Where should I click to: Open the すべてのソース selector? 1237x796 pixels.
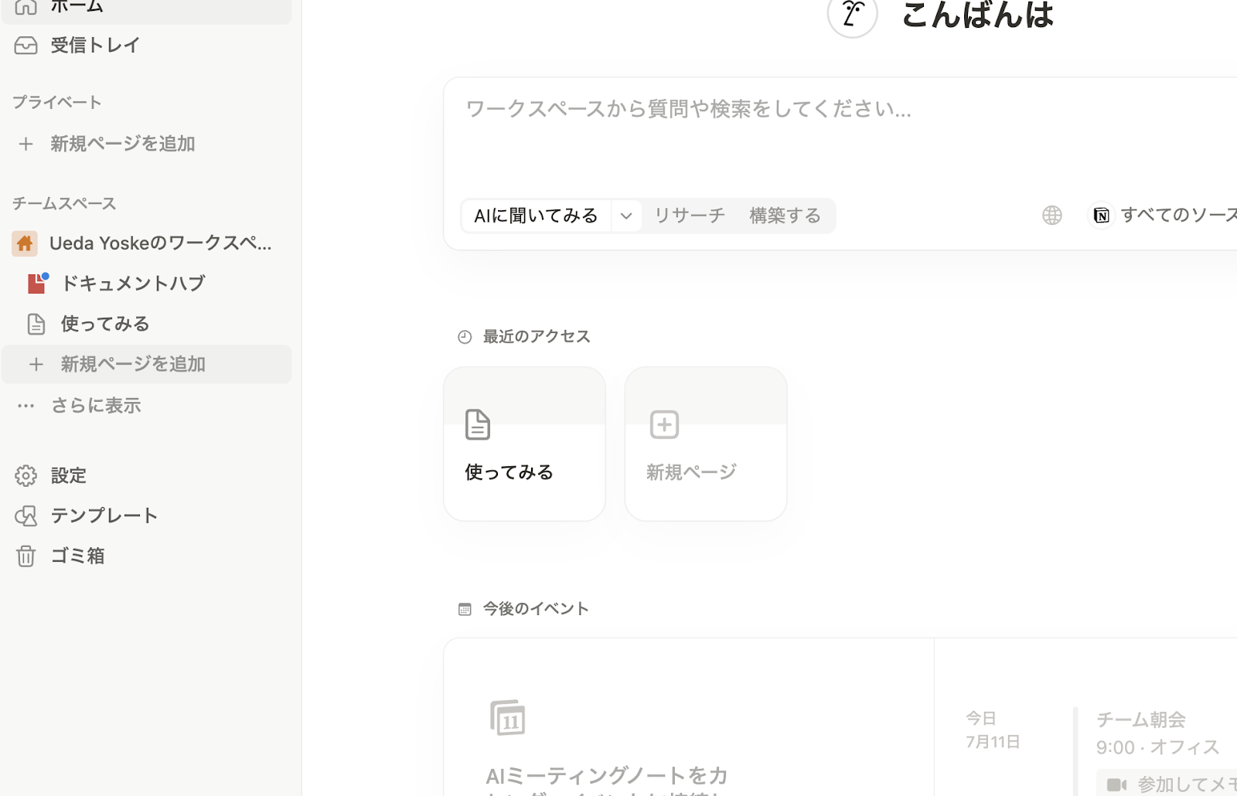click(1177, 214)
